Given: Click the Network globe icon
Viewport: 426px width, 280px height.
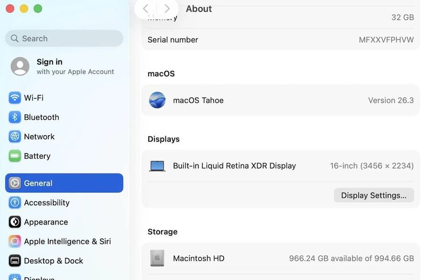Looking at the screenshot, I should (15, 137).
